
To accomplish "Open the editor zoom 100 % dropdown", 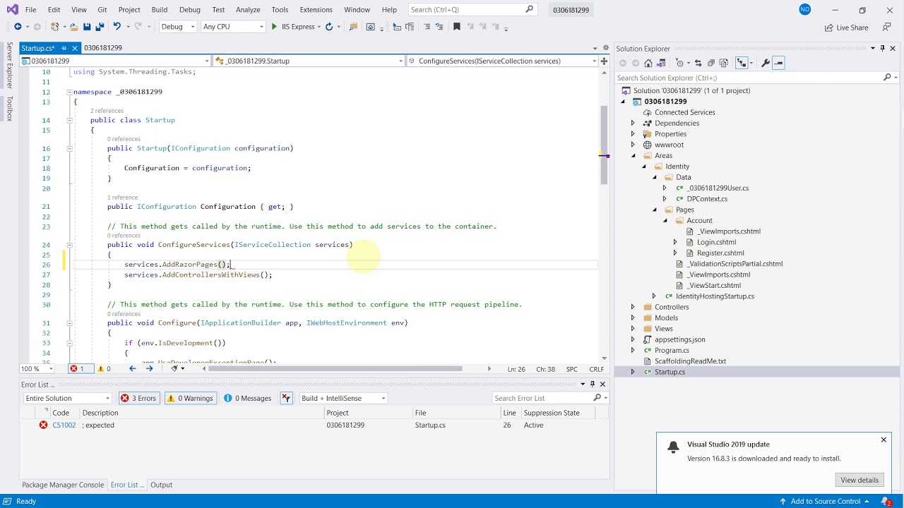I will click(37, 368).
